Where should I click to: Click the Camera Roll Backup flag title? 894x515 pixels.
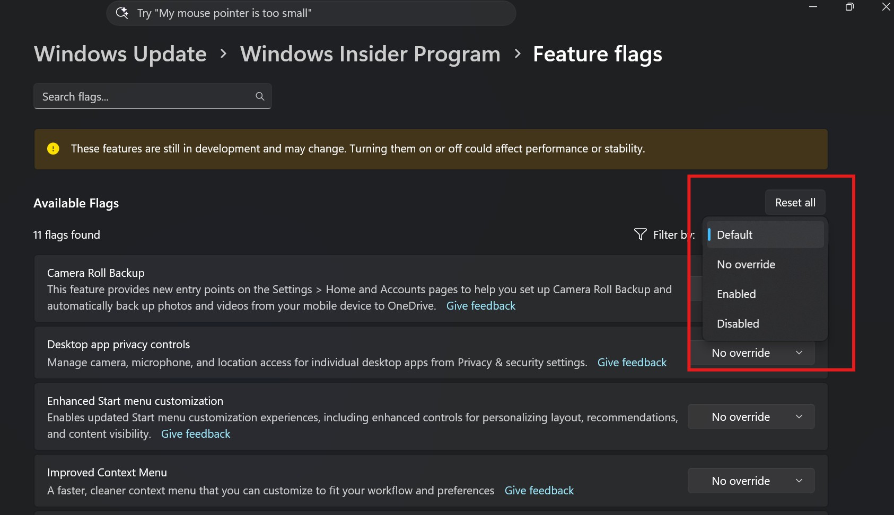coord(96,273)
